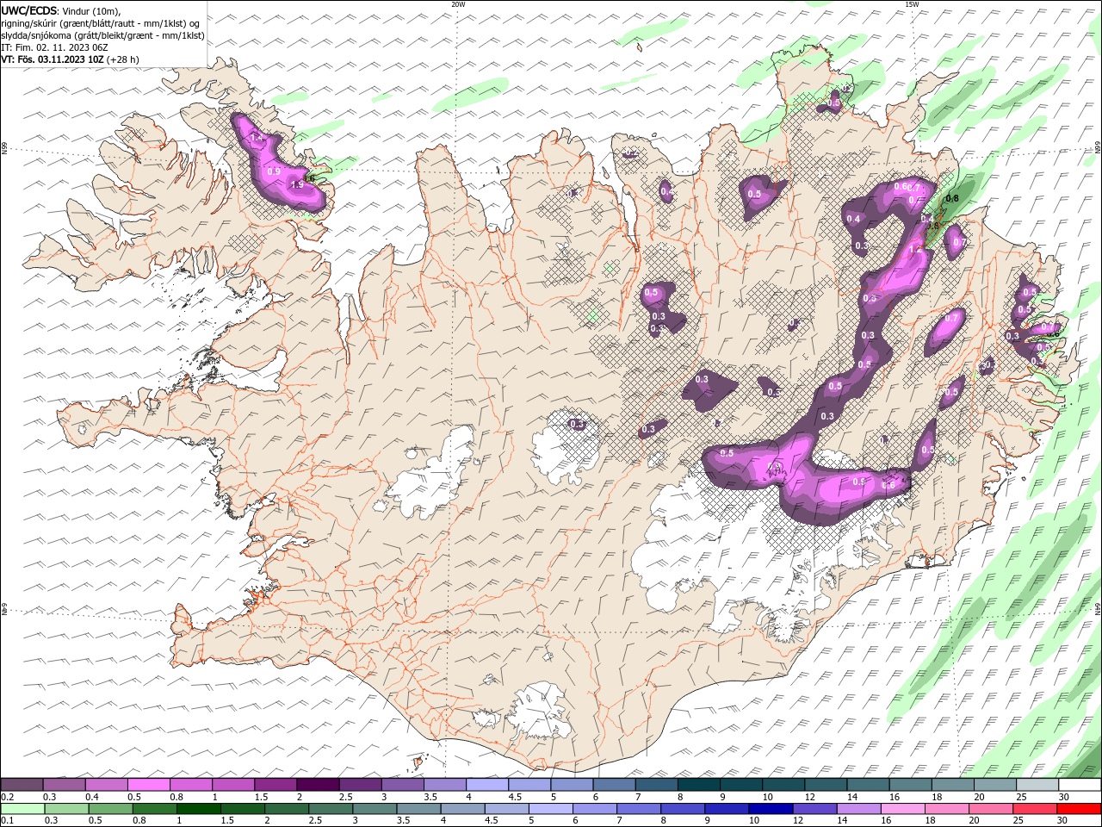Click the '1.4' value in the Westfjords snow band
Screen dimensions: 1102x827
click(256, 139)
